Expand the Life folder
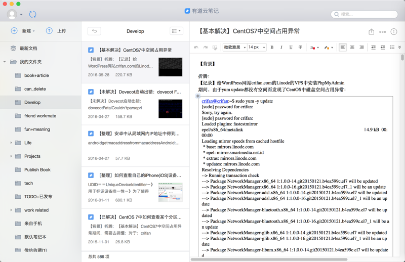Screen dimensions: 405x262 11,143
